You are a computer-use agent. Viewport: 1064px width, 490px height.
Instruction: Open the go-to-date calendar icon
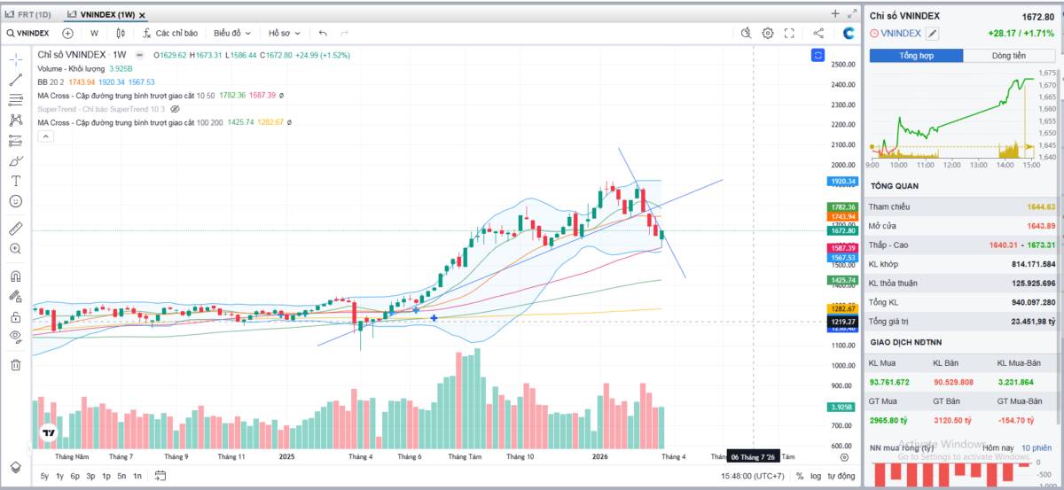[x=160, y=476]
